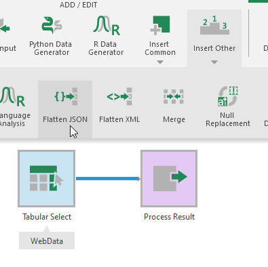Choose the Flatten XML transform

(x=119, y=109)
